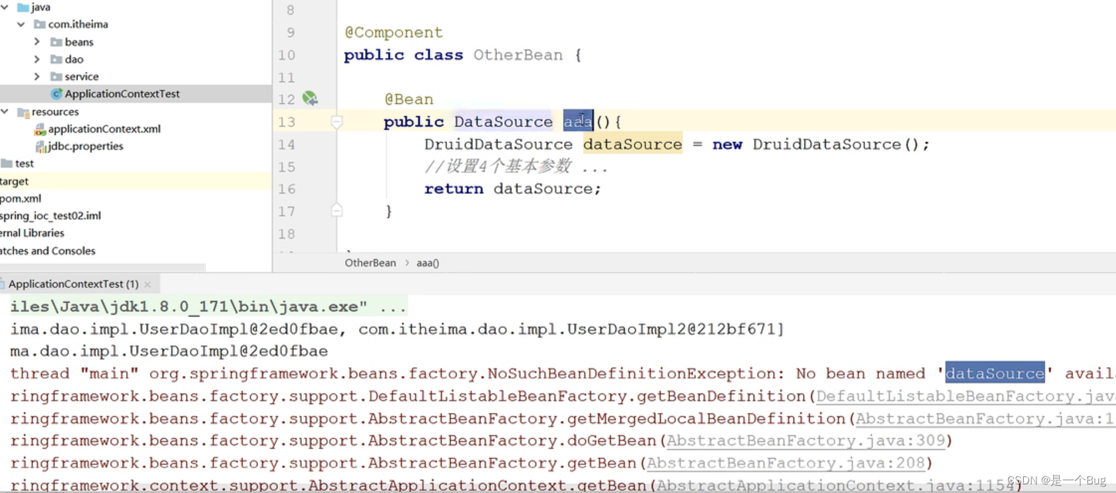Open the getMergedLocalBeanDefinition AbstractBeanFactory.java link
The image size is (1116, 493).
985,419
